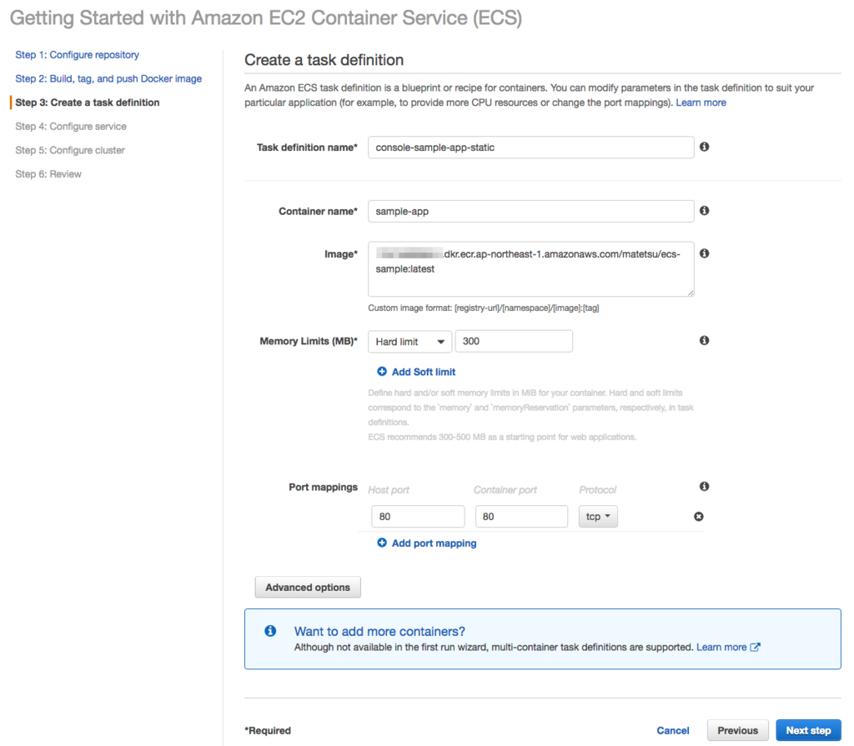Click the Next step button
Image resolution: width=854 pixels, height=746 pixels.
[x=808, y=730]
